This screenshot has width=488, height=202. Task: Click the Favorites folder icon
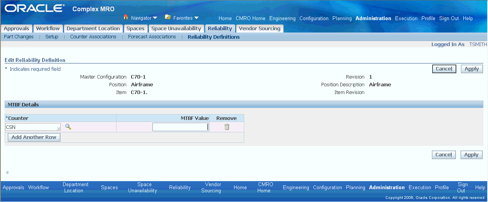click(x=168, y=17)
